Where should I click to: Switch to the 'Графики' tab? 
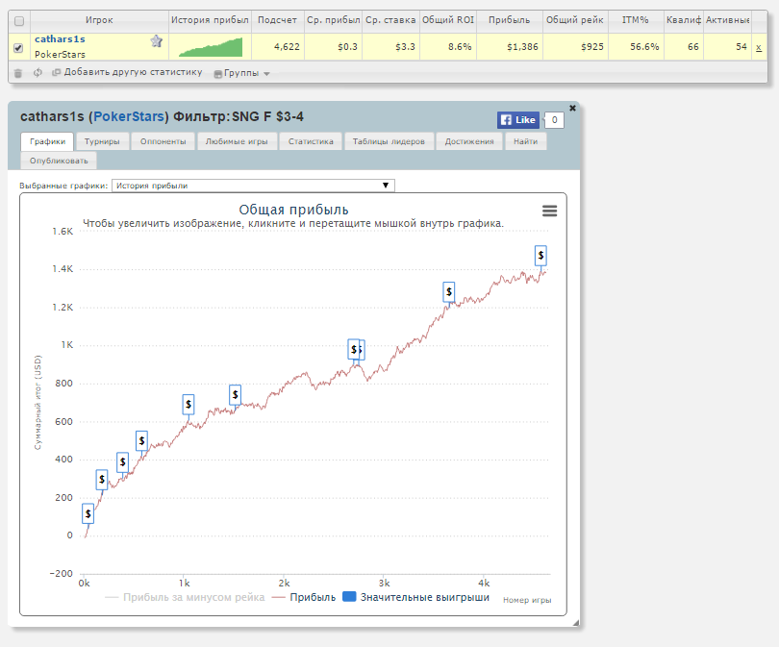47,141
